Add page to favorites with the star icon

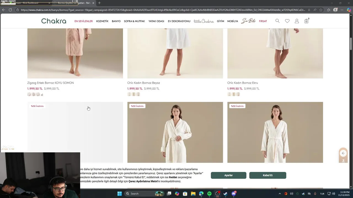tap(321, 10)
